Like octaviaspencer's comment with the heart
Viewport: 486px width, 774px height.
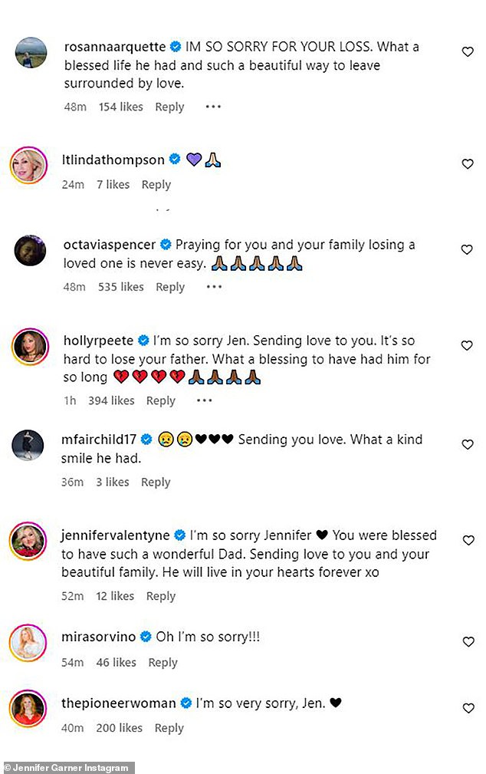(x=468, y=250)
